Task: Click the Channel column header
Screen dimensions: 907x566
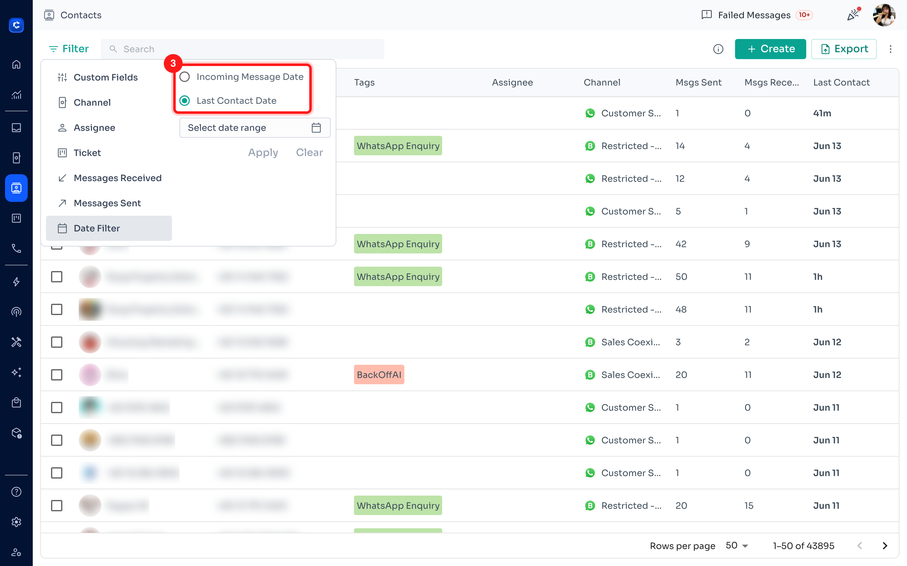Action: pyautogui.click(x=602, y=82)
